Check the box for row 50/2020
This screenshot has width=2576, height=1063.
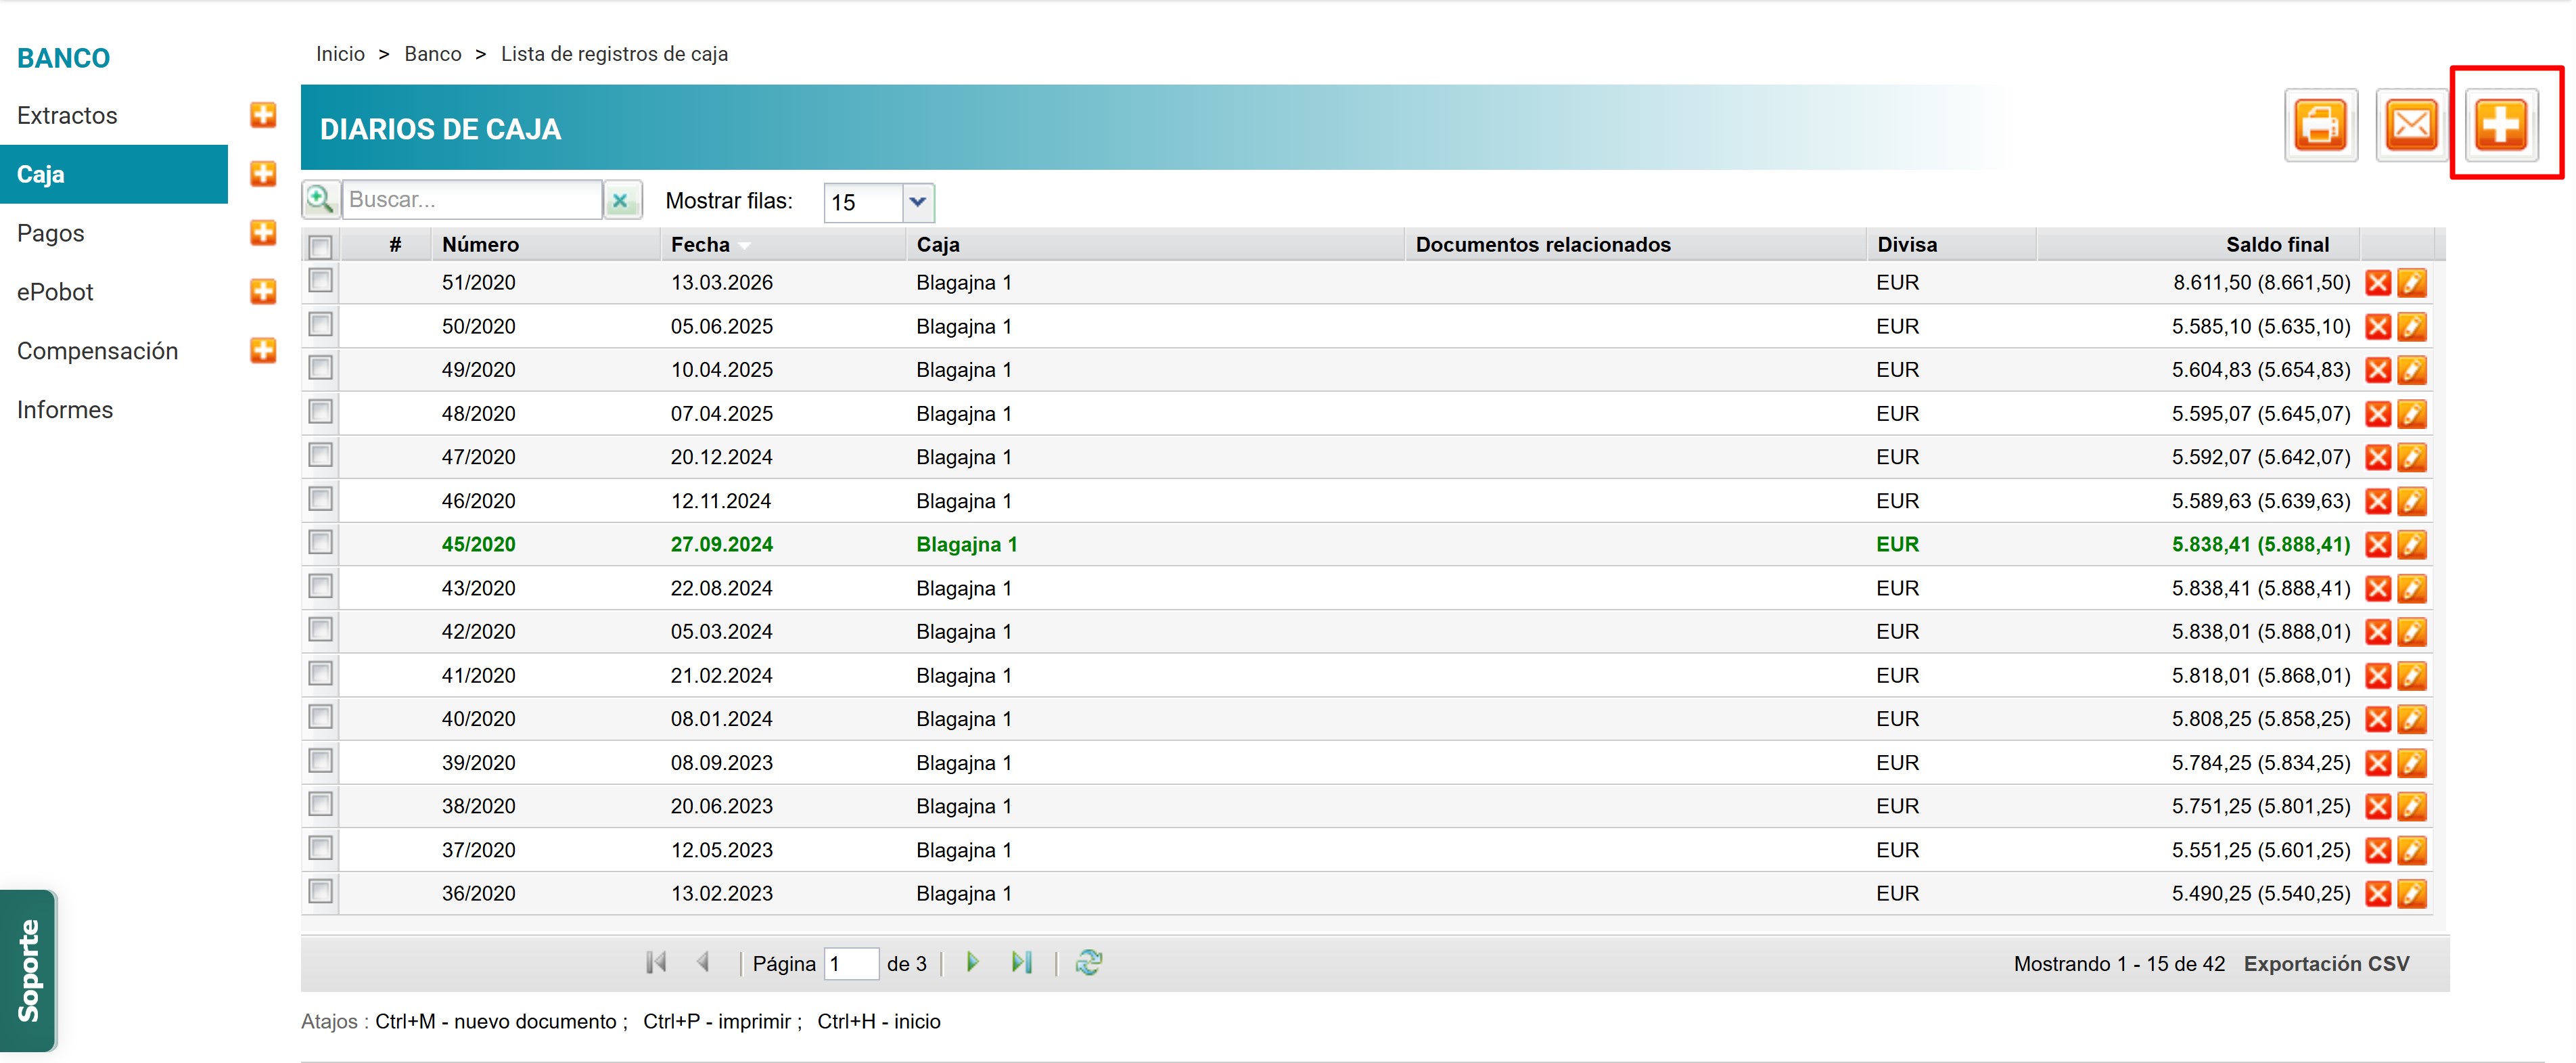(321, 325)
